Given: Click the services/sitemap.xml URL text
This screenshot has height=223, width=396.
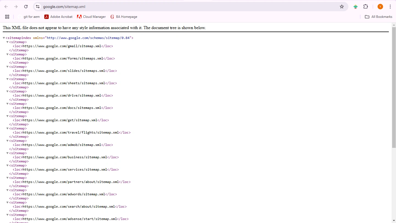Looking at the screenshot, I should click(65, 170).
